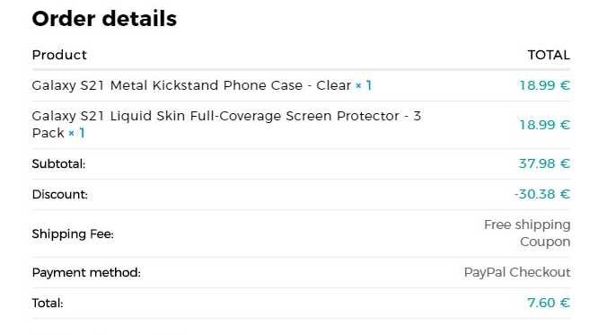Select the Total label in last row
Image resolution: width=589 pixels, height=335 pixels.
[x=48, y=303]
